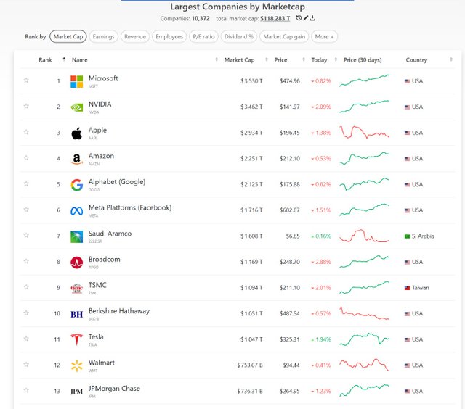The image size is (465, 409).
Task: Click the Tesla logo icon
Action: pyautogui.click(x=76, y=339)
